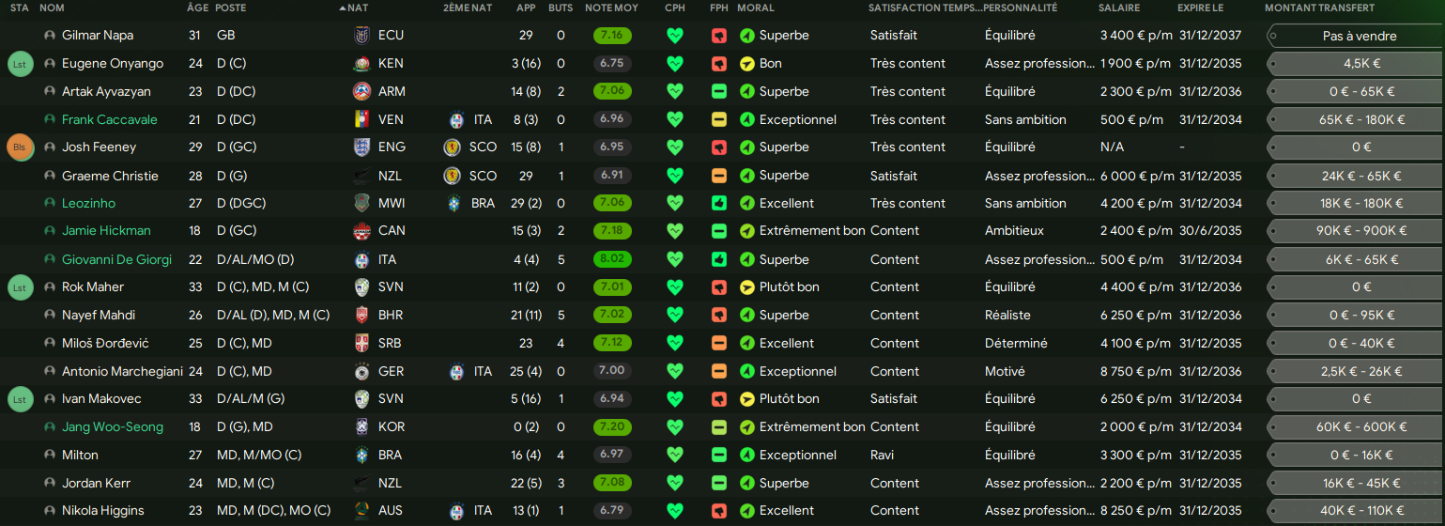The image size is (1445, 526).
Task: Click the heart condition icon for Milton
Action: point(674,456)
